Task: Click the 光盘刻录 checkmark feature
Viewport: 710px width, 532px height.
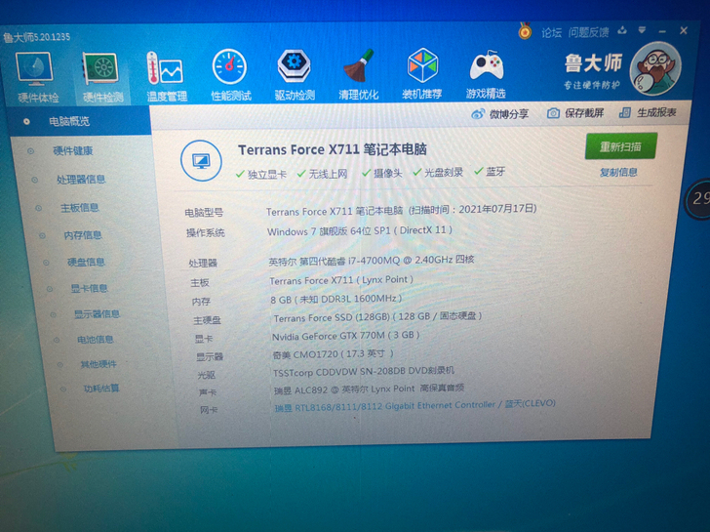Action: pyautogui.click(x=438, y=172)
